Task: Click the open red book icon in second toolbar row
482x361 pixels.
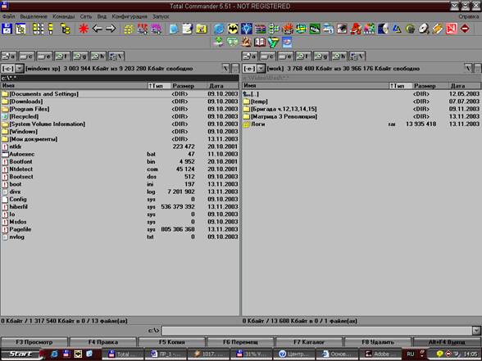Action: (260, 42)
